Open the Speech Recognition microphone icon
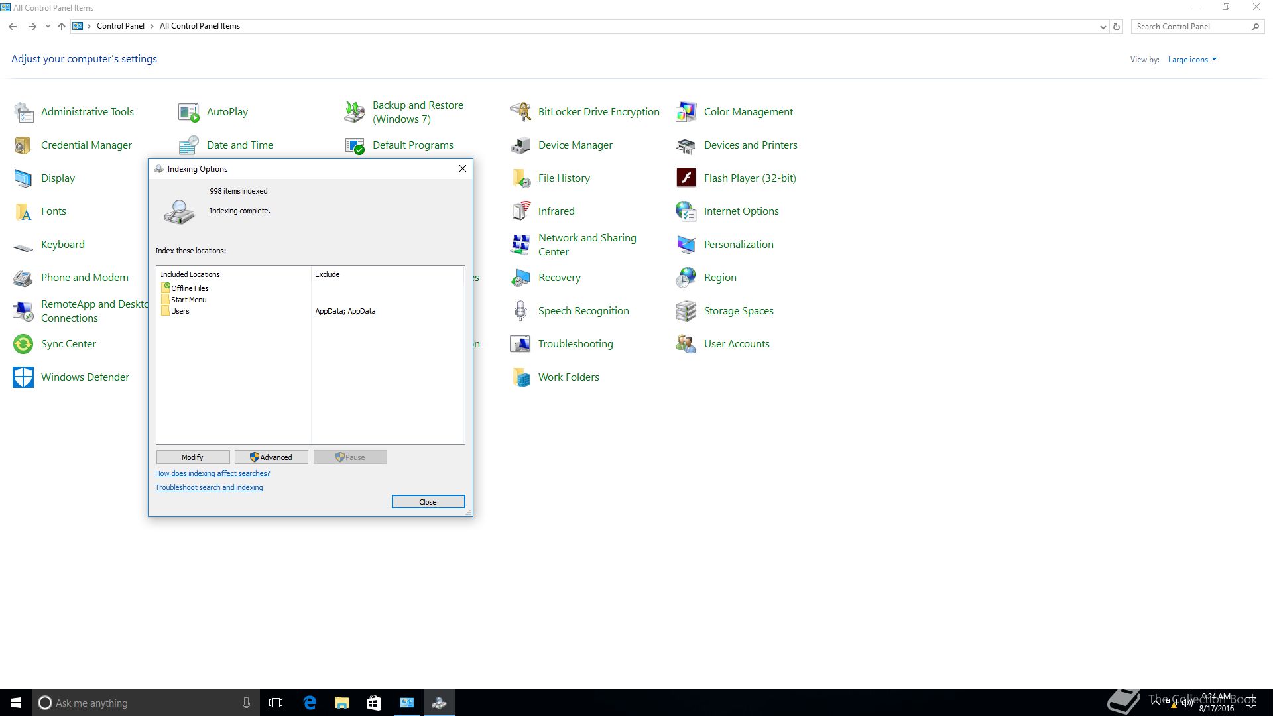Viewport: 1273px width, 716px height. click(520, 310)
